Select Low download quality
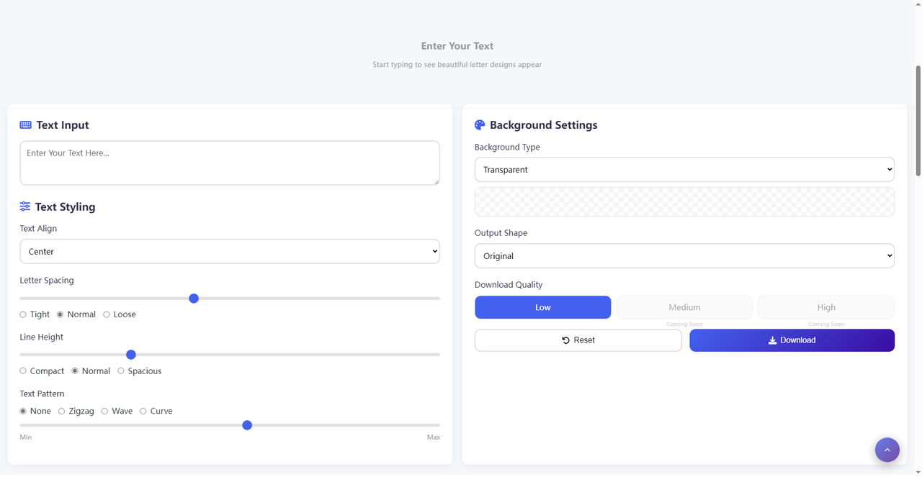Viewport: 922px width, 477px height. [542, 307]
